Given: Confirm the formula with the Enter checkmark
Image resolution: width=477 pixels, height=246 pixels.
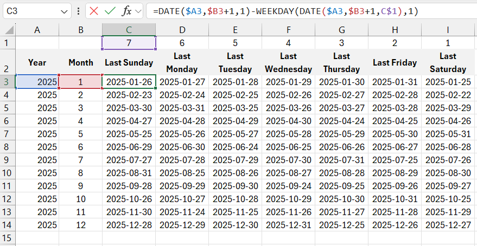Looking at the screenshot, I should (x=110, y=11).
